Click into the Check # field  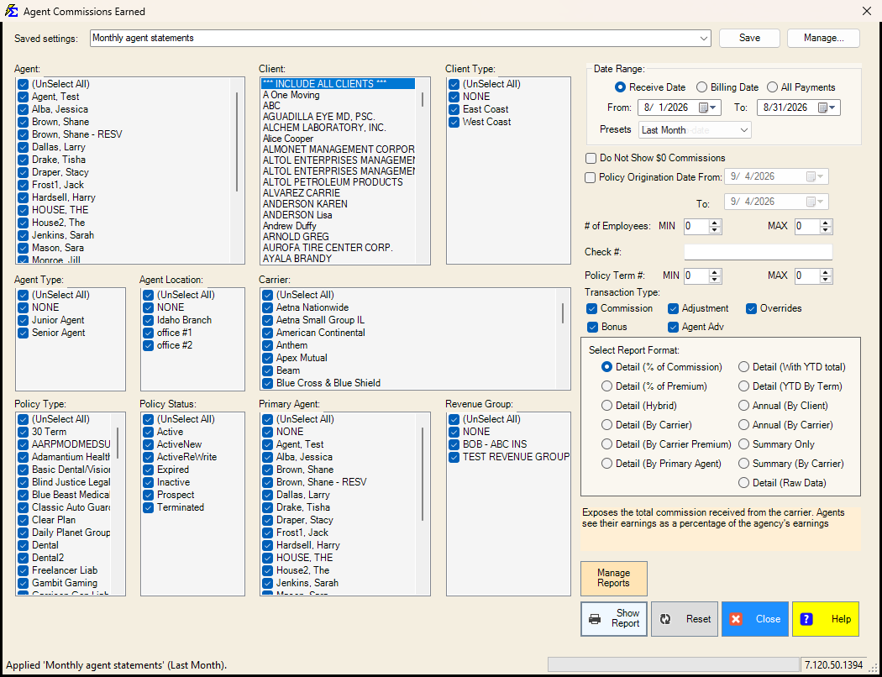tap(758, 252)
